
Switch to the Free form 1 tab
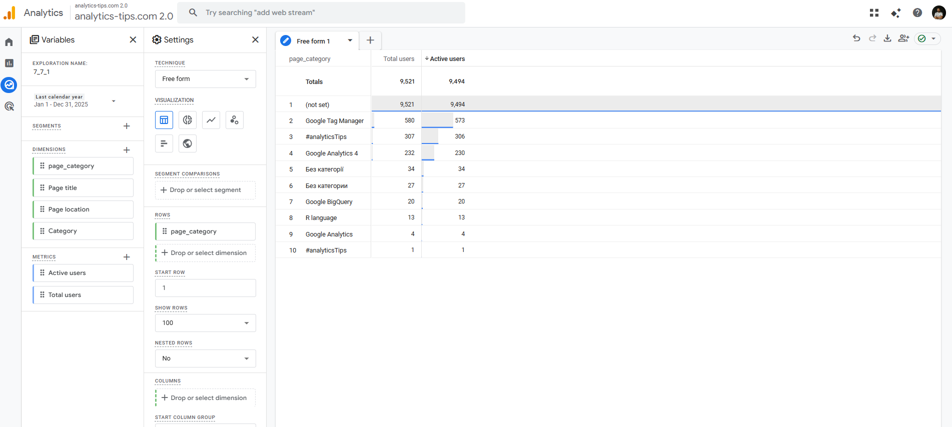pyautogui.click(x=313, y=41)
